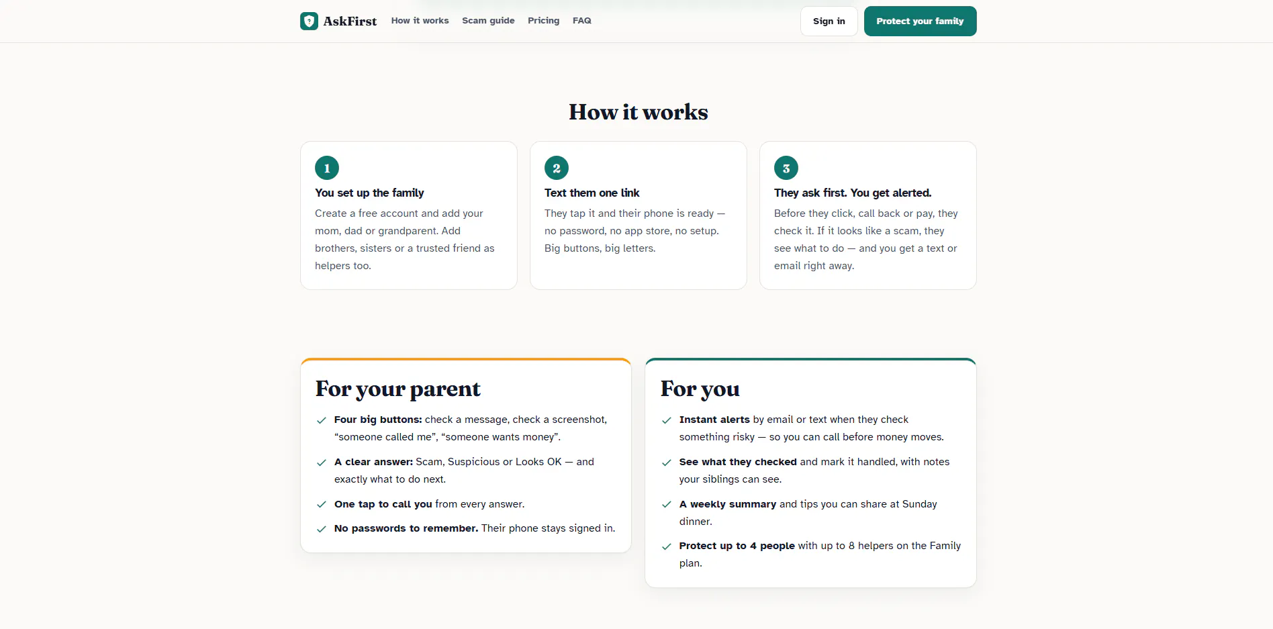
Task: Click the checkmark beside "Protect up to 4 people"
Action: click(x=667, y=547)
